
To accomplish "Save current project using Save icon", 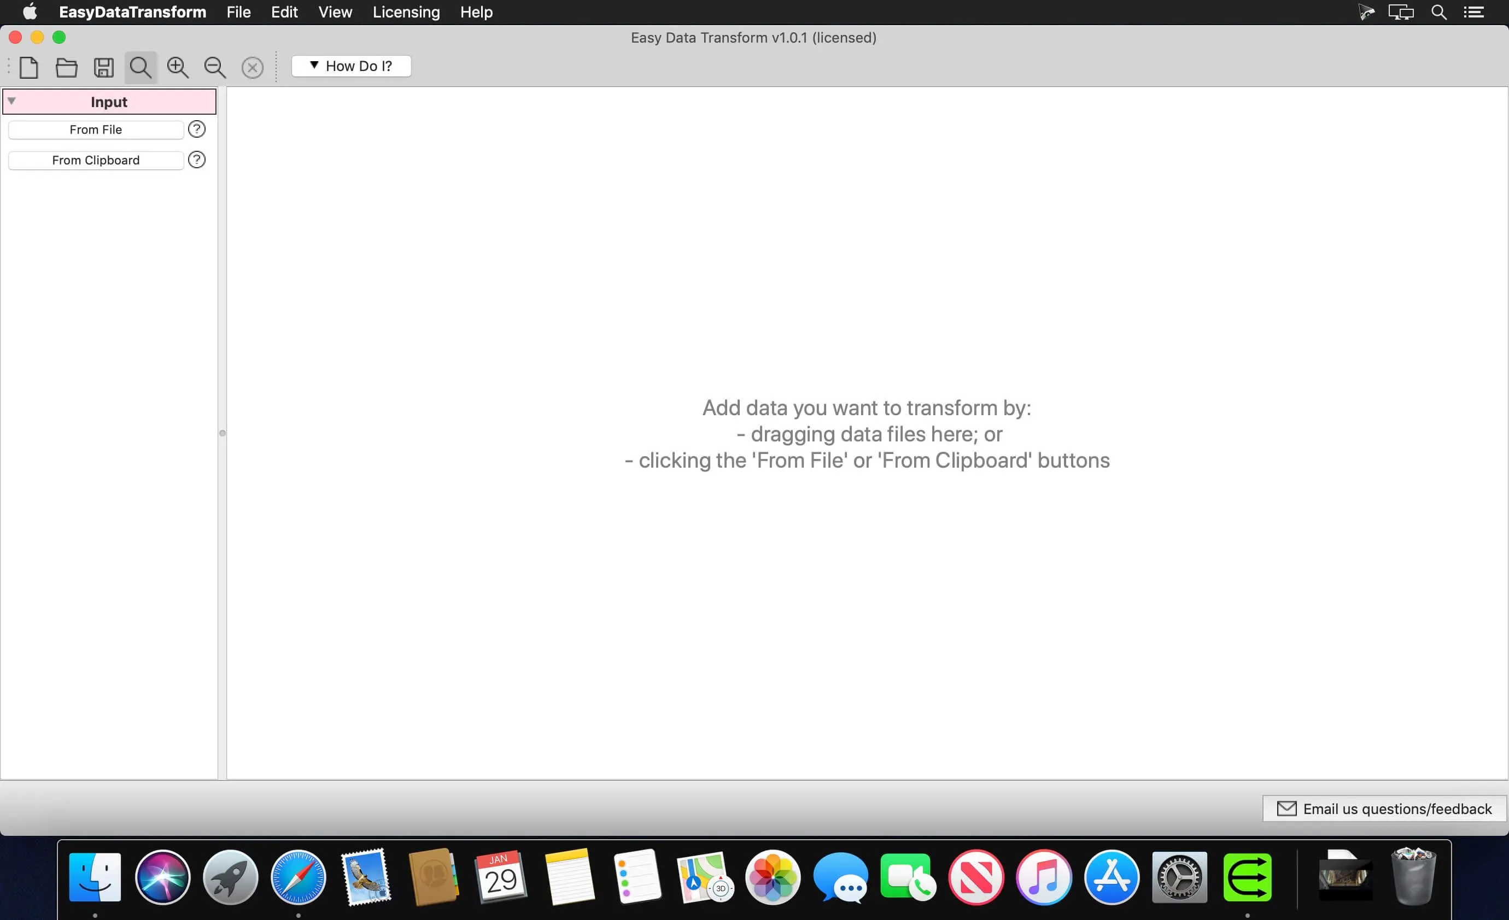I will coord(103,67).
